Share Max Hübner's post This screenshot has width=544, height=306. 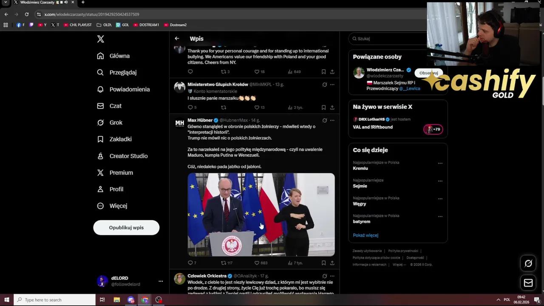coord(332,263)
